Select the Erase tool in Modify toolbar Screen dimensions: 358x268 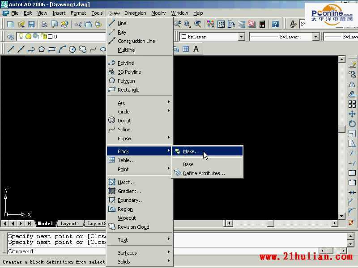click(352, 65)
